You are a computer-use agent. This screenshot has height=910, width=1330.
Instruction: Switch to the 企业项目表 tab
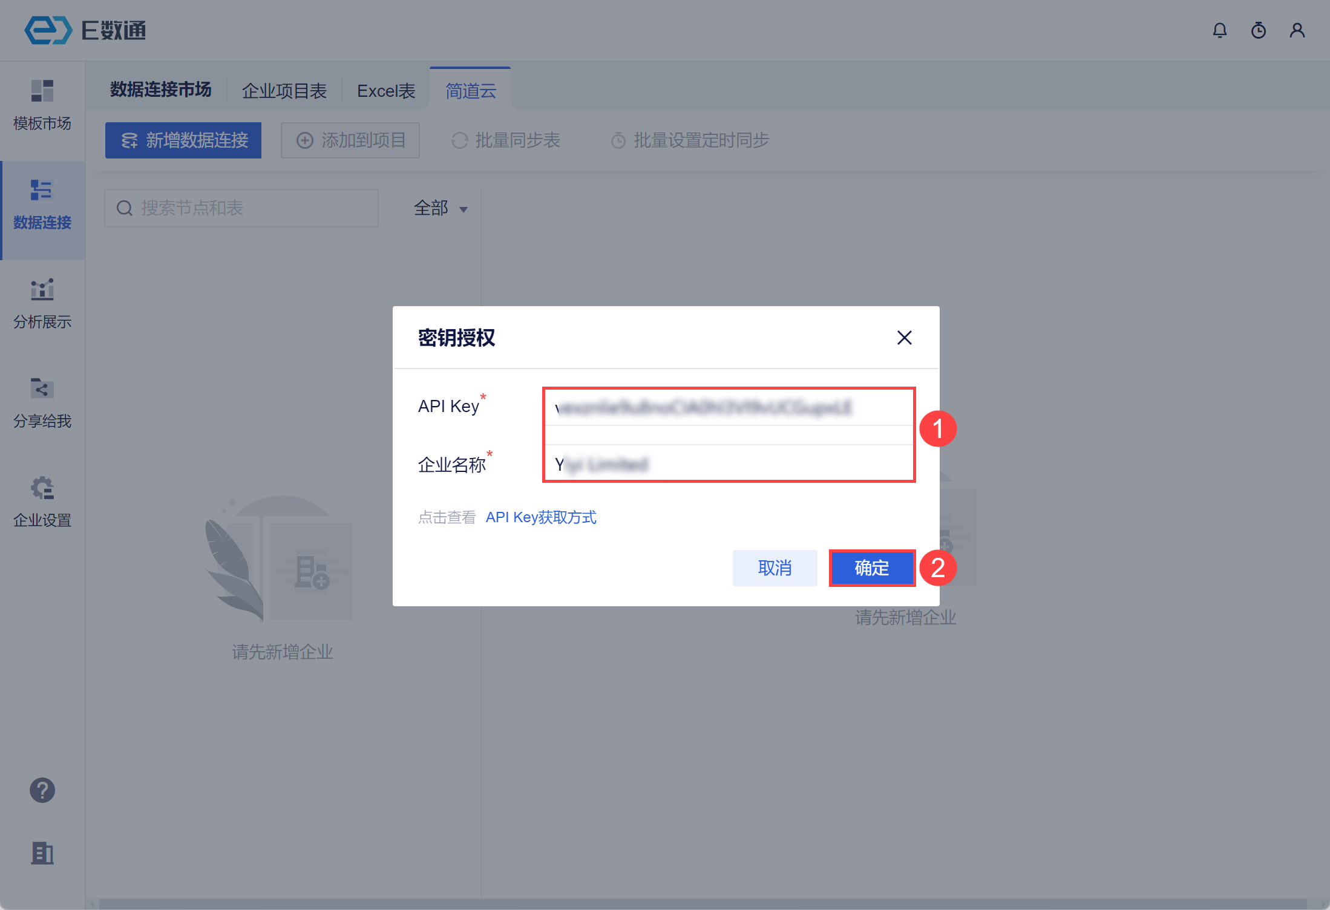(x=284, y=91)
